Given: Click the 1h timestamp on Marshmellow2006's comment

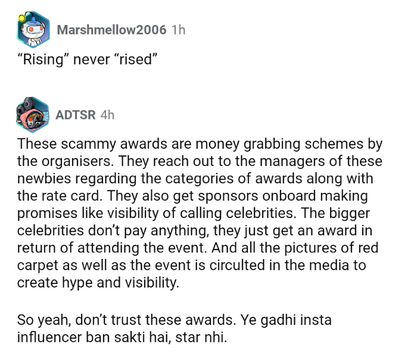Looking at the screenshot, I should coord(178,30).
